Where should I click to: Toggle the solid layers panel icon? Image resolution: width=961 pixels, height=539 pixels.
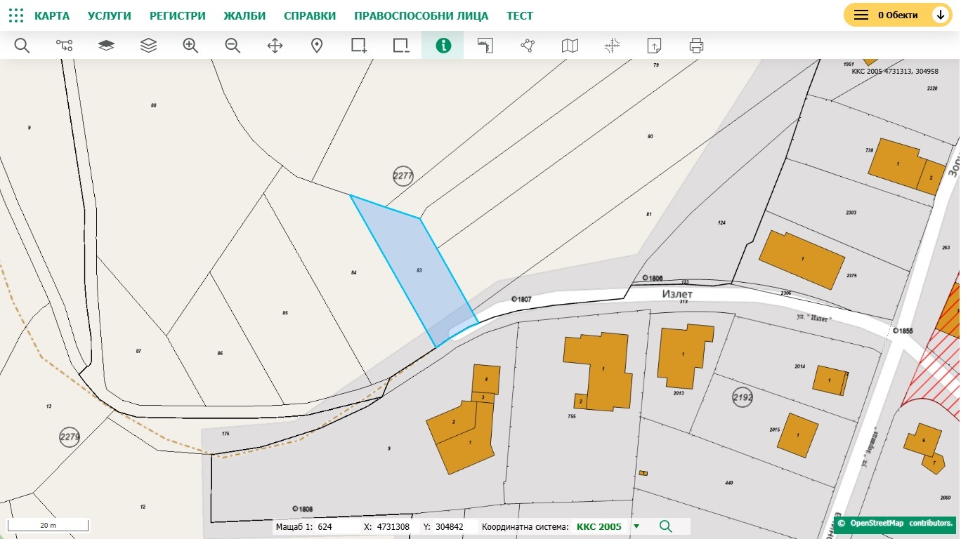click(106, 46)
